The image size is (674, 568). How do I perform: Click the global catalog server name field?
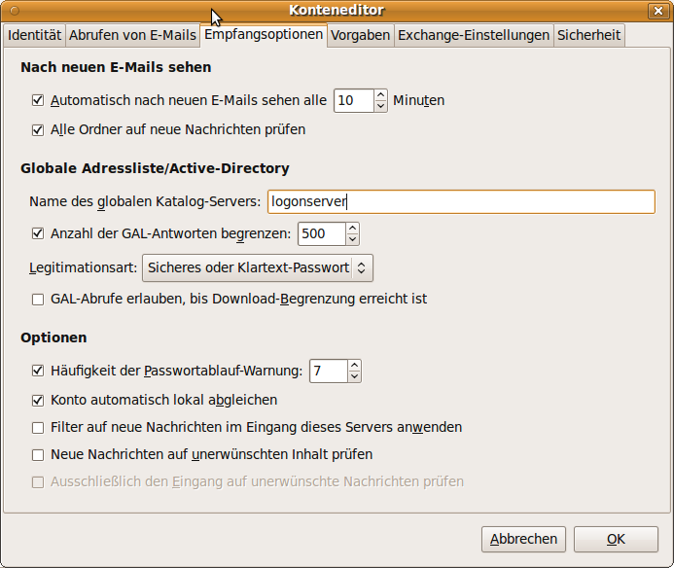[x=460, y=201]
